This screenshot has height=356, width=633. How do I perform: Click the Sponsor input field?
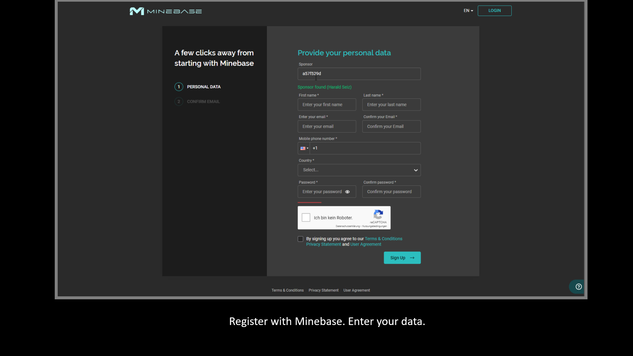[x=359, y=74]
